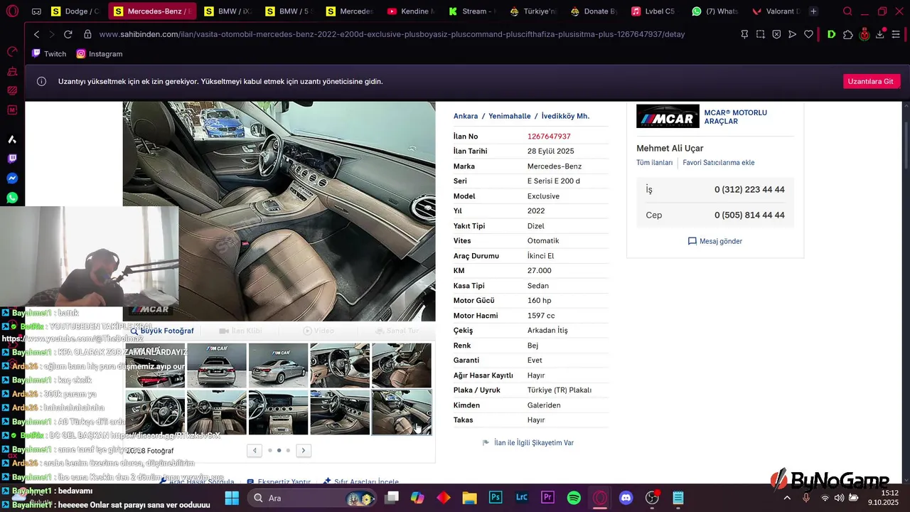Add a new browser tab
This screenshot has width=910, height=512.
(813, 11)
